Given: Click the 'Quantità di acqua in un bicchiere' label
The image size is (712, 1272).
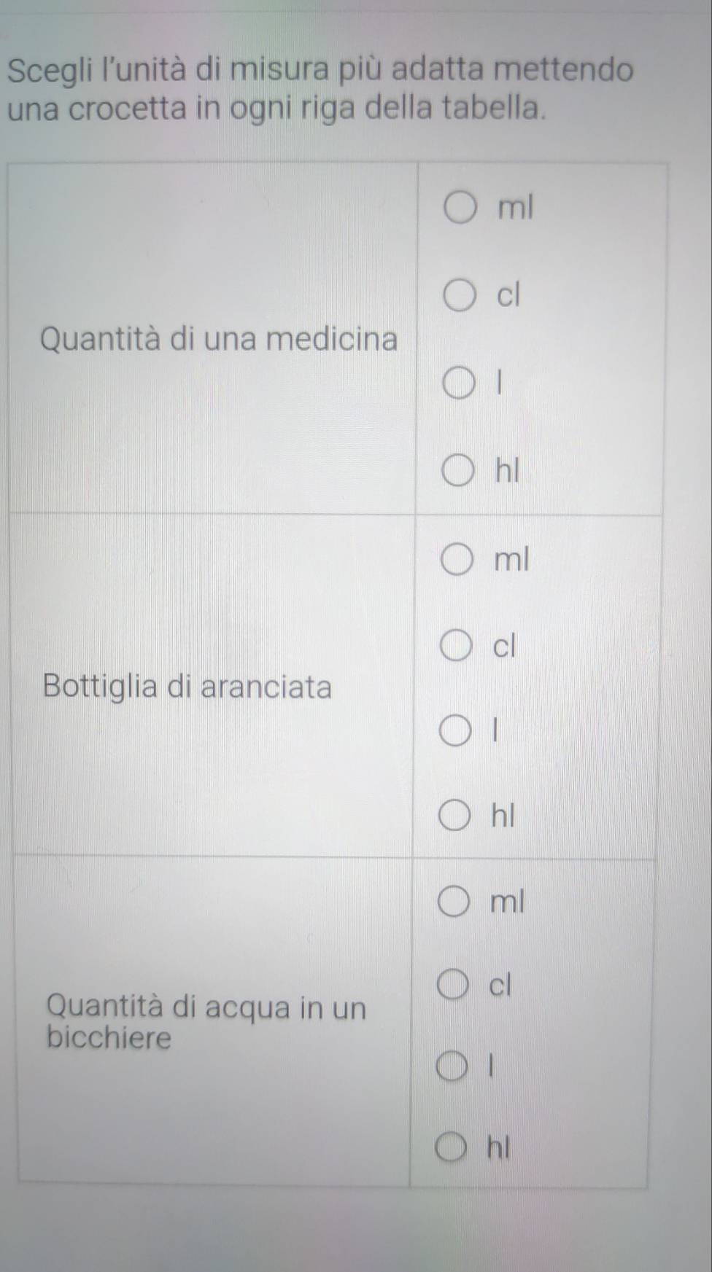Looking at the screenshot, I should point(206,1022).
